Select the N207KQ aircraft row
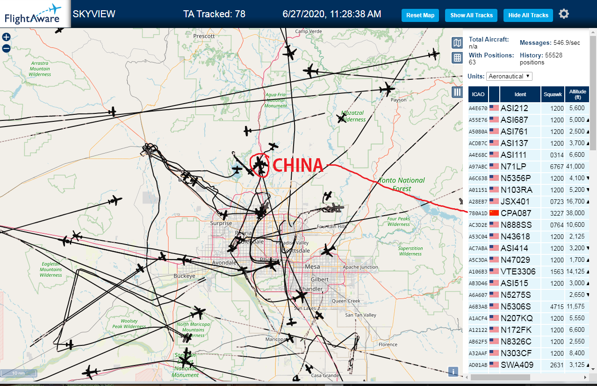 point(529,318)
